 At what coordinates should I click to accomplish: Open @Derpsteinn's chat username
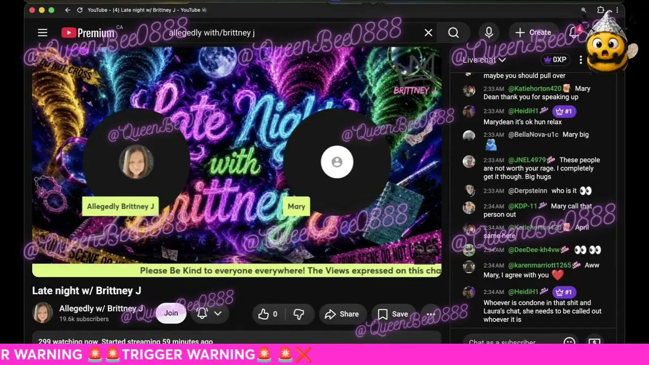click(528, 191)
